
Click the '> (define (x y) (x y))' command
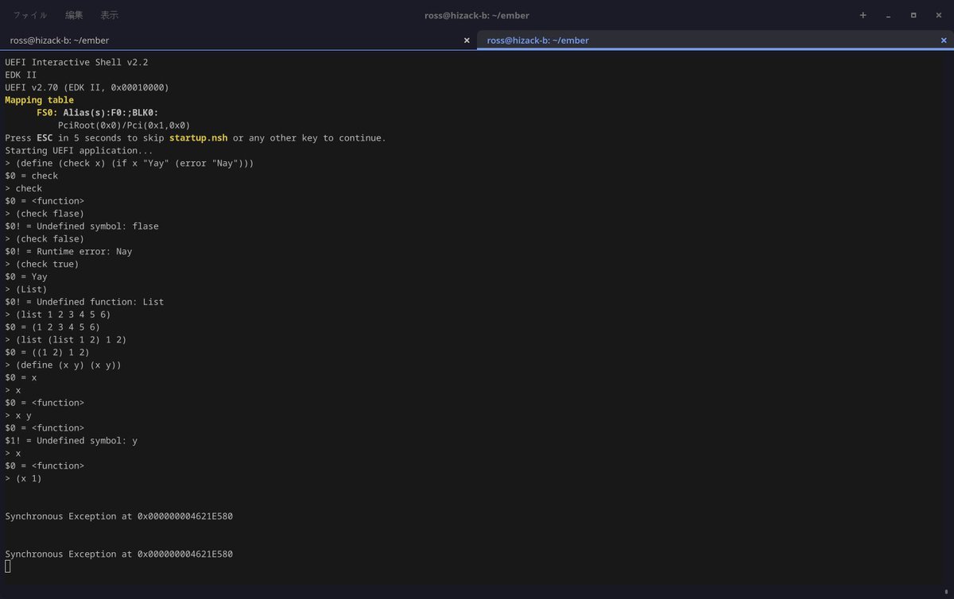[x=63, y=365]
